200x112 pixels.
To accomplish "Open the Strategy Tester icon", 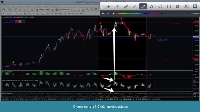I will [x=32, y=10].
